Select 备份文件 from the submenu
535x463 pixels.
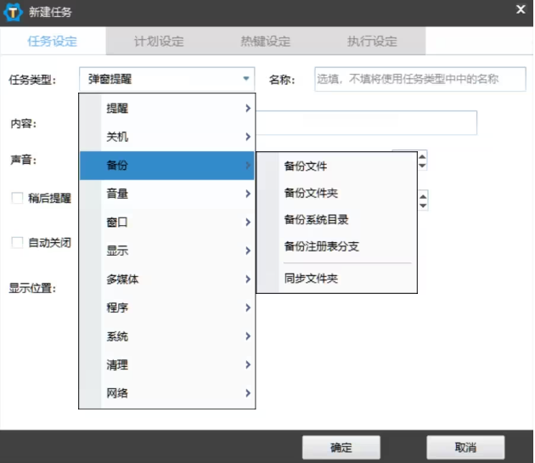306,167
